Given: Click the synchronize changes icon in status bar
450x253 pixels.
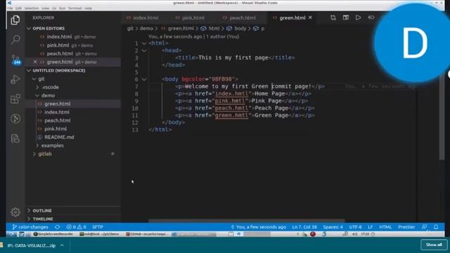Looking at the screenshot, I should point(58,227).
